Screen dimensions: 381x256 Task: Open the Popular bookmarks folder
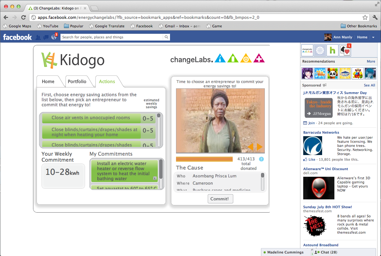74,26
